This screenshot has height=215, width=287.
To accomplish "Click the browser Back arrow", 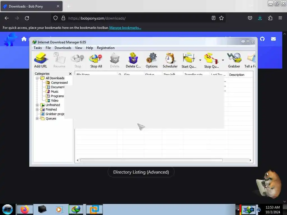I will (7, 18).
